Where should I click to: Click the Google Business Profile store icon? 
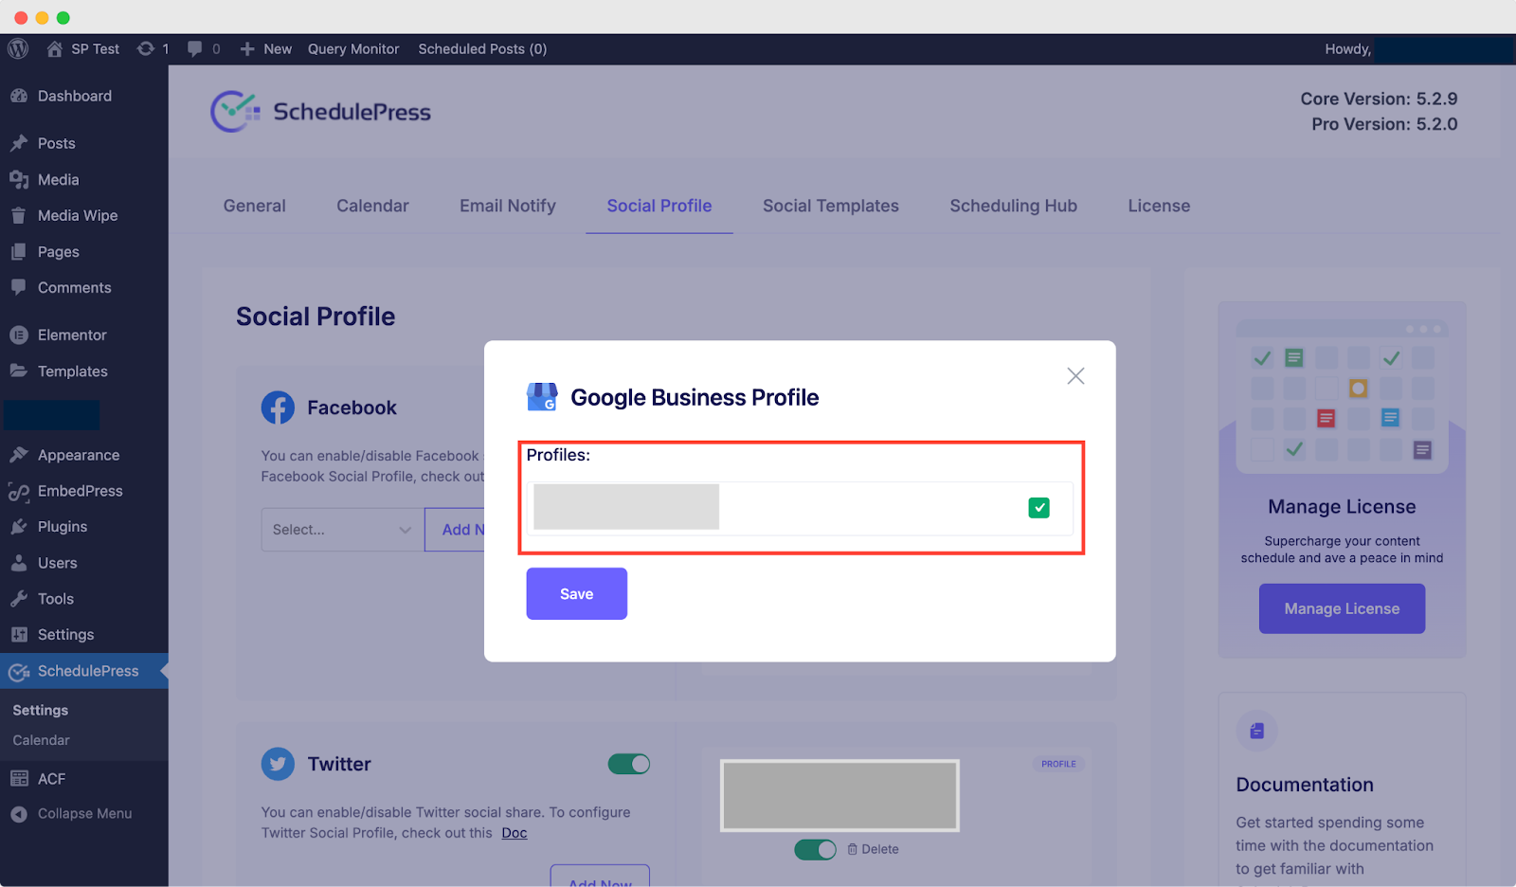click(542, 397)
